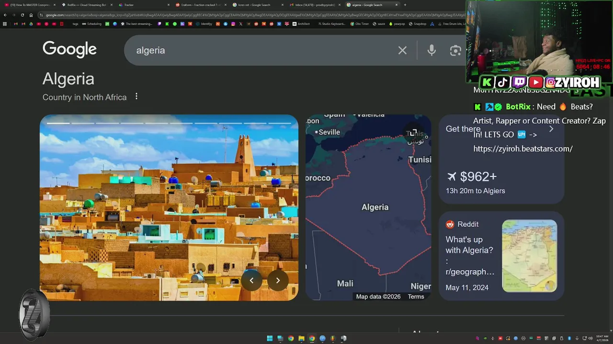Image resolution: width=613 pixels, height=344 pixels.
Task: Open the Reddit icon on the result card
Action: click(x=450, y=224)
